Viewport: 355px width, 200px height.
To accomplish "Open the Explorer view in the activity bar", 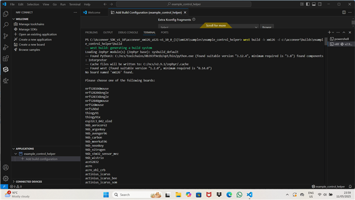I will (x=6, y=14).
